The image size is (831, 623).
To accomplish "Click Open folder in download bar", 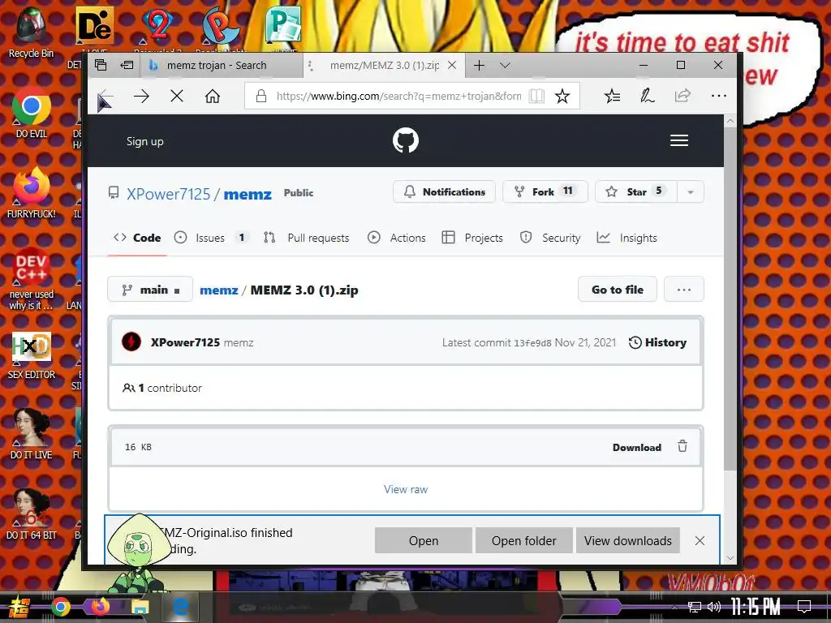I will click(523, 540).
